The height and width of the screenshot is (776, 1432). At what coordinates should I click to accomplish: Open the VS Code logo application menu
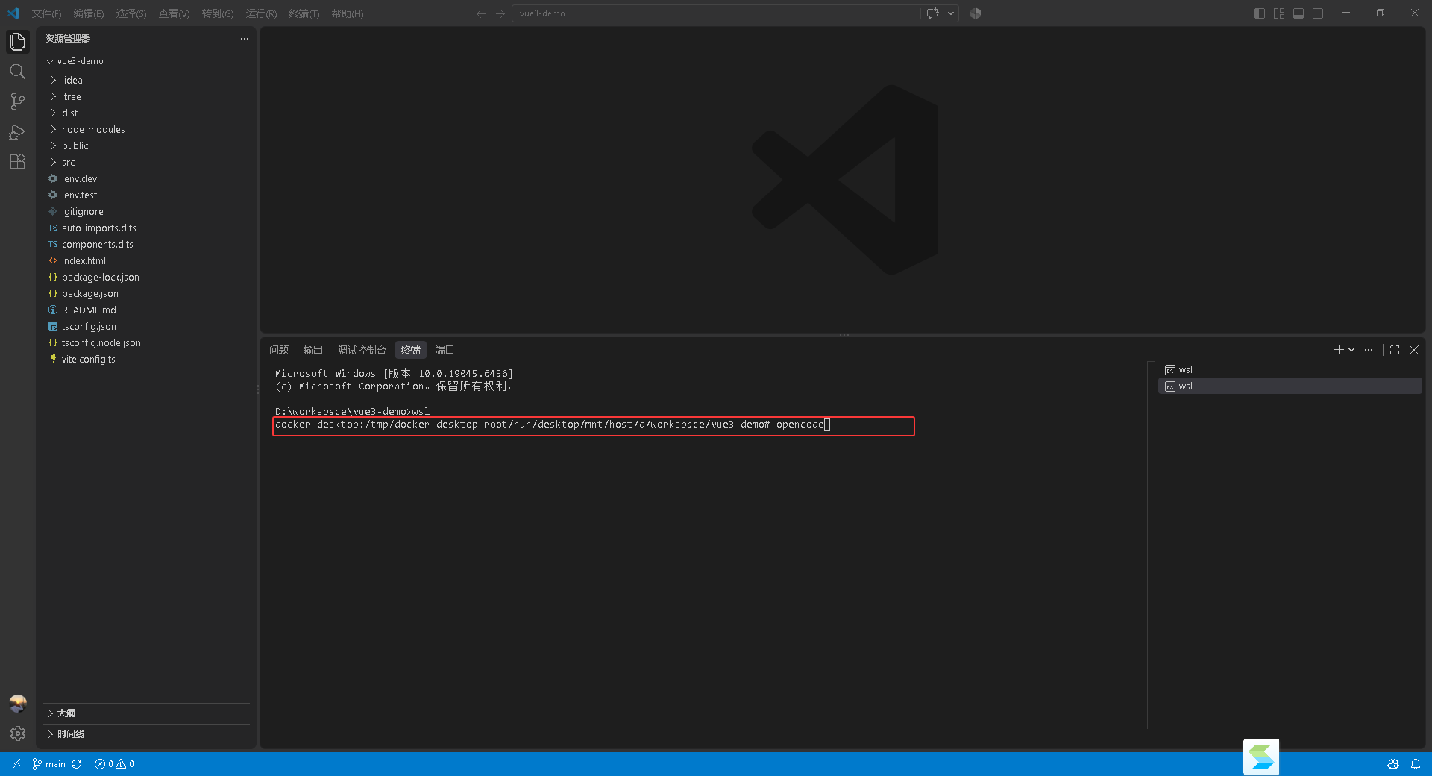13,13
